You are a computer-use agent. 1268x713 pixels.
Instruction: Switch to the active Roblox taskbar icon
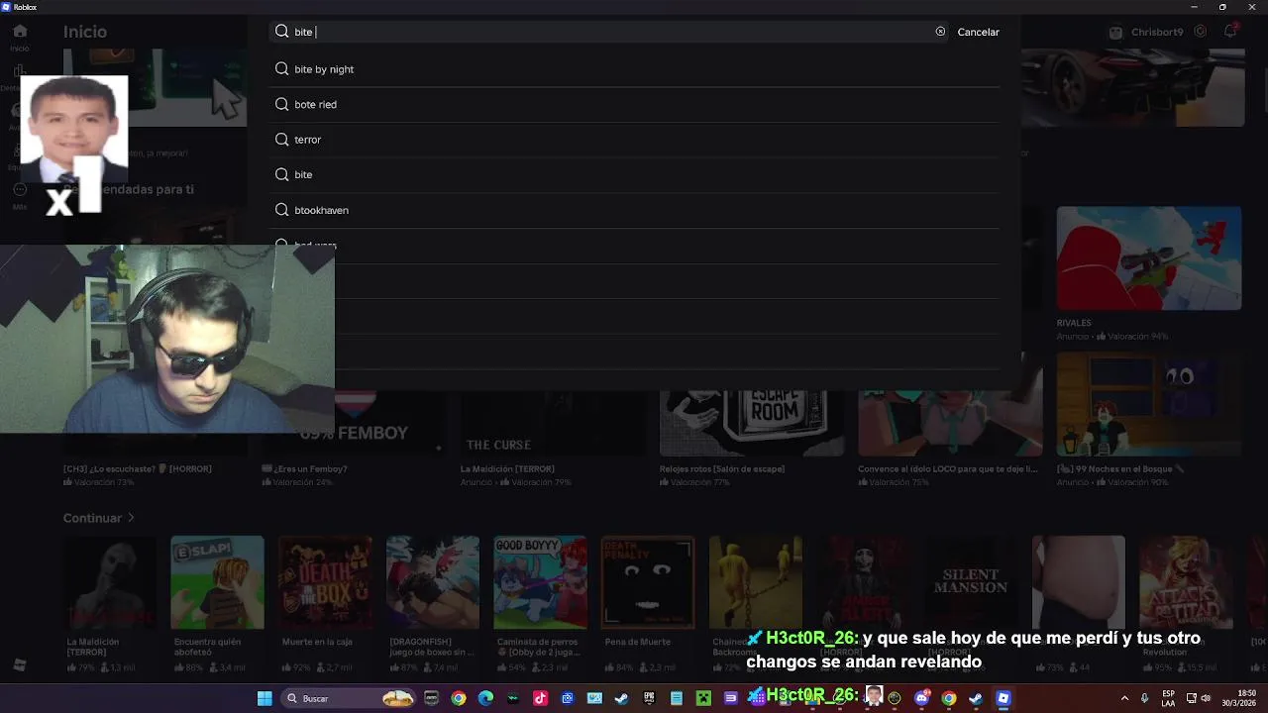click(x=1003, y=698)
